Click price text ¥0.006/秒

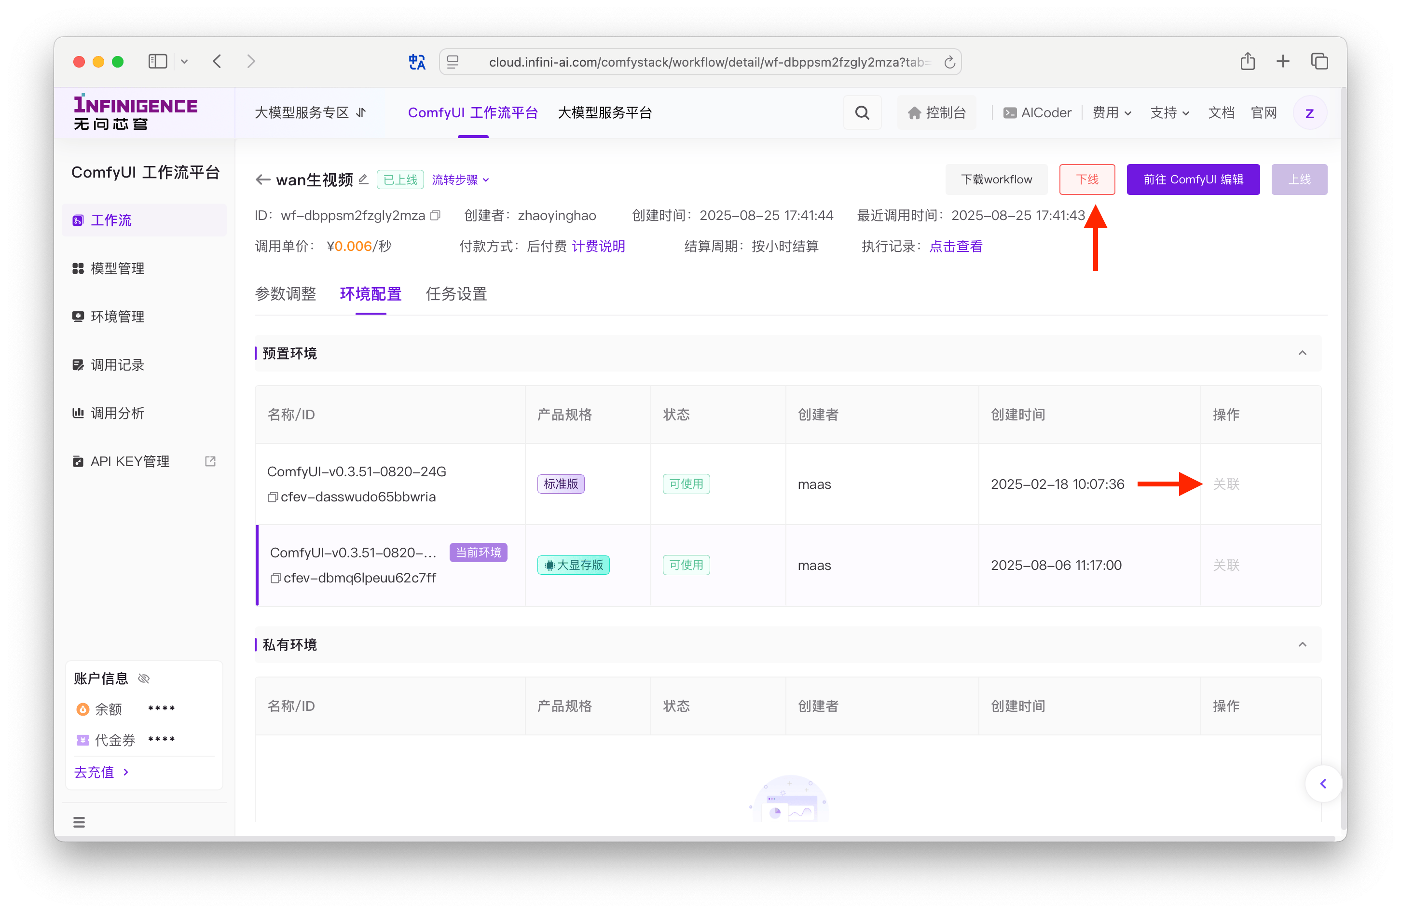pyautogui.click(x=359, y=246)
